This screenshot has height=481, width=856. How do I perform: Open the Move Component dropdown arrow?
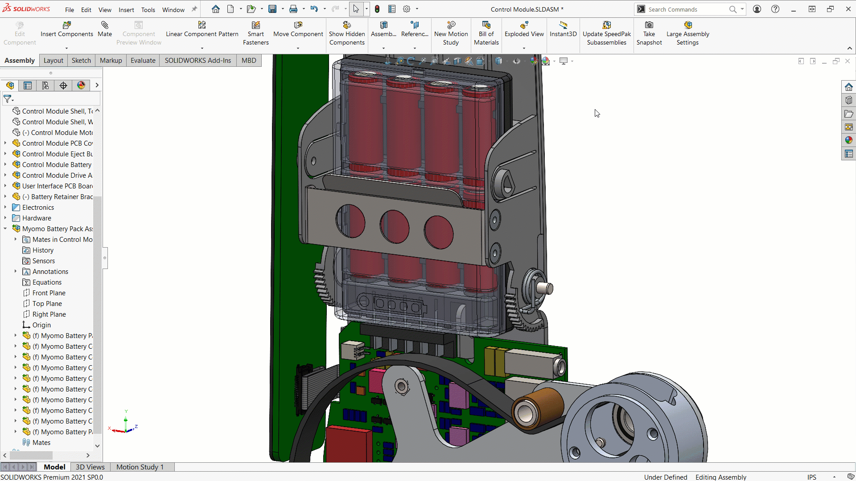coord(298,48)
